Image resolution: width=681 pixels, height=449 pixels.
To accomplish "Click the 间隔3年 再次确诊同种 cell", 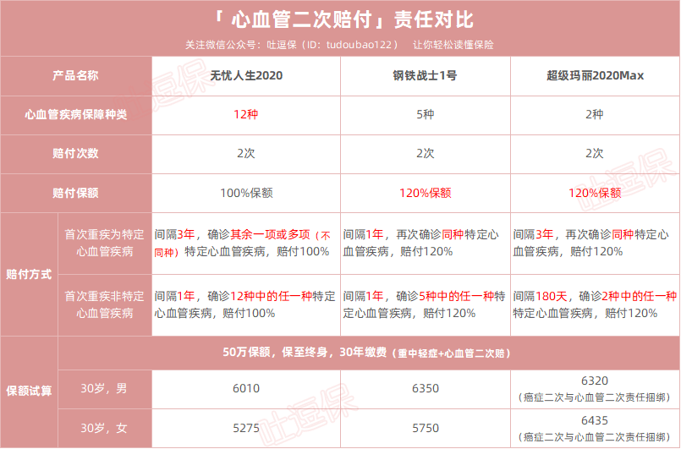I will point(595,244).
